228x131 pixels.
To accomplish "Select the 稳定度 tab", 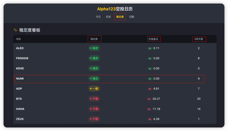I will tap(120, 17).
